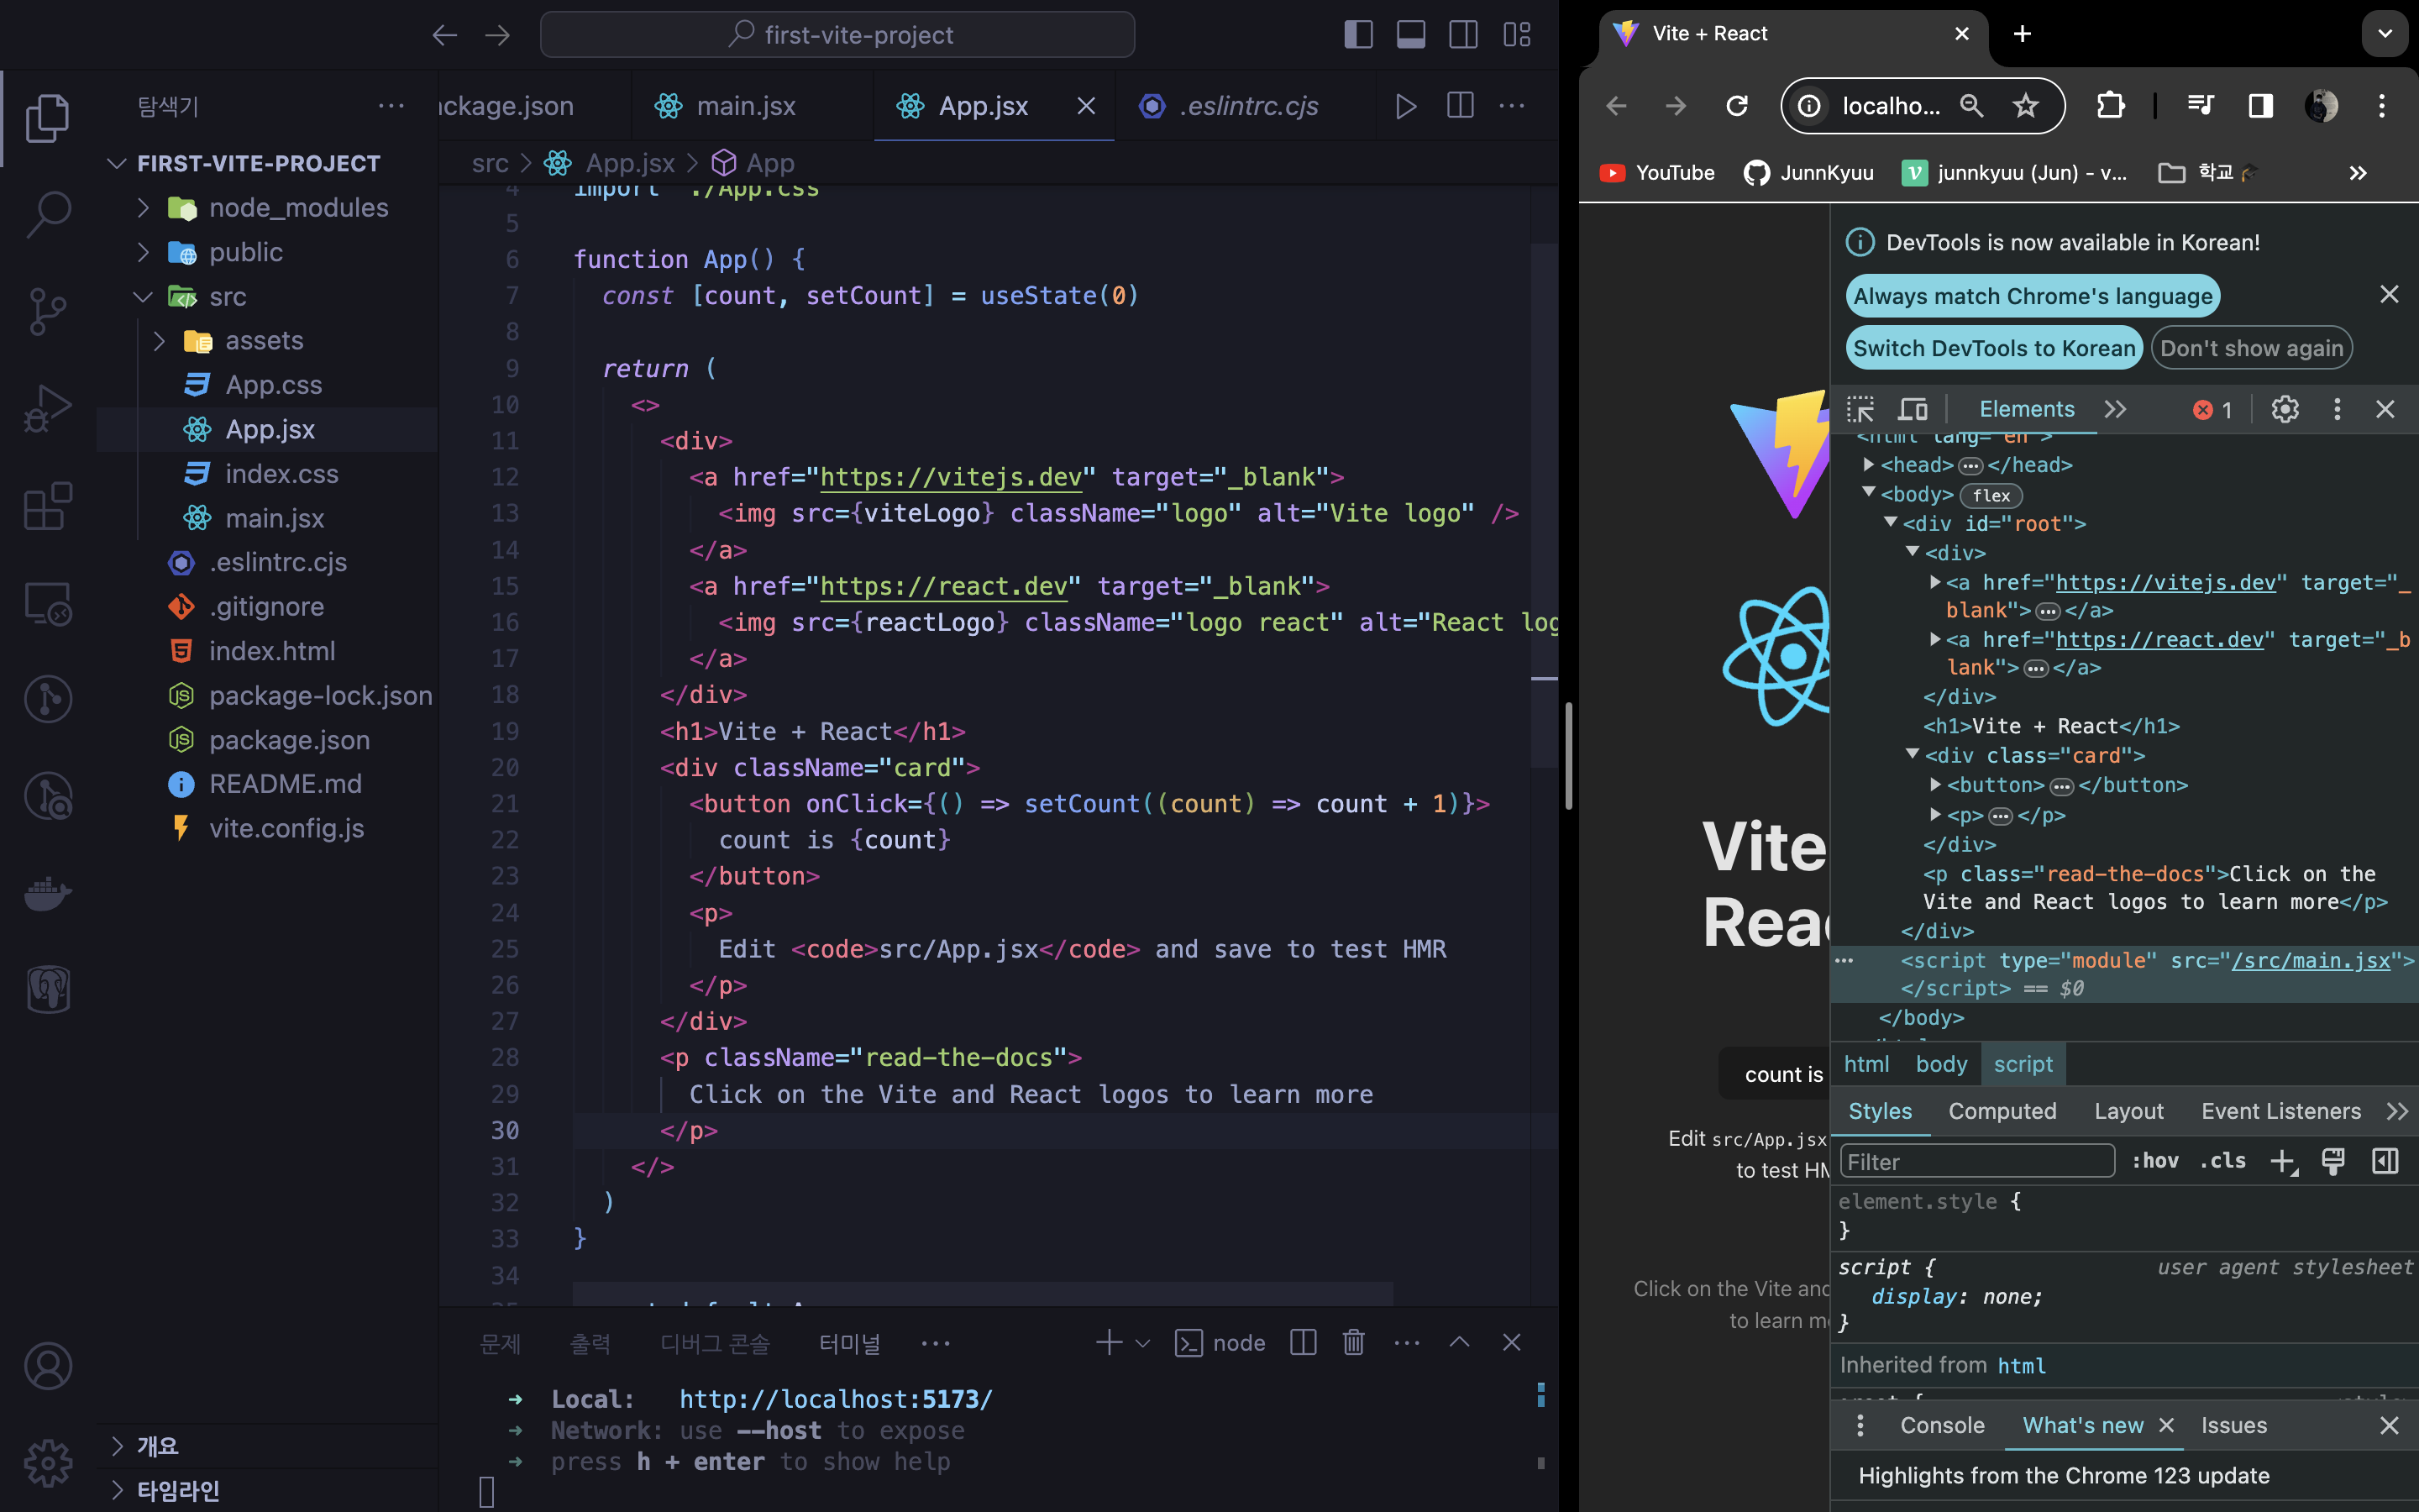This screenshot has width=2419, height=1512.
Task: Click Switch DevTools to Korean button
Action: click(x=1993, y=348)
